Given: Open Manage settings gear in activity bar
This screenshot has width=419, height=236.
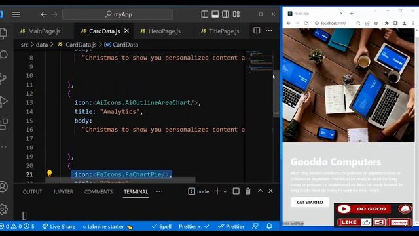Looking at the screenshot, I should click(x=4, y=209).
